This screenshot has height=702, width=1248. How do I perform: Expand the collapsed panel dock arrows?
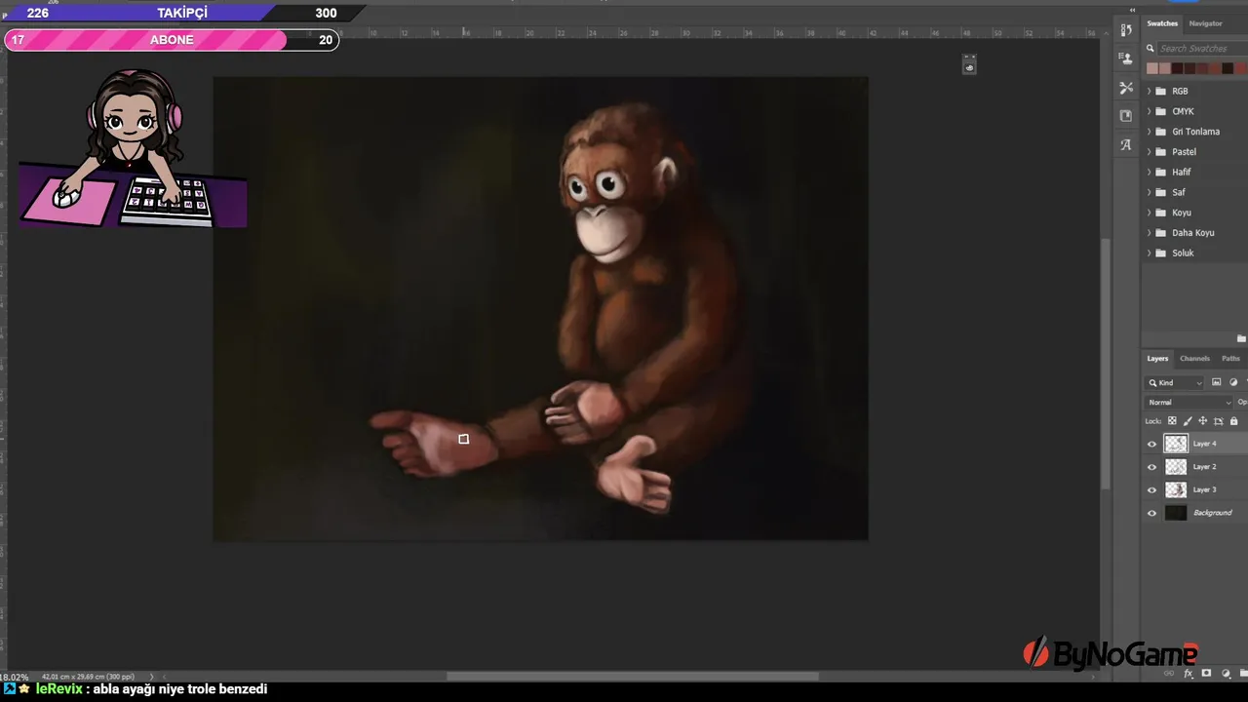[1132, 10]
